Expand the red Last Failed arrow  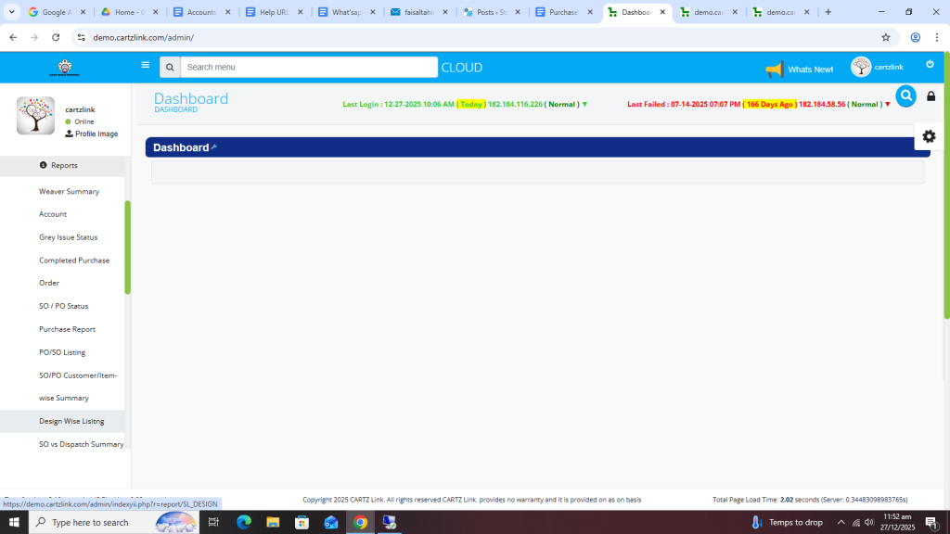(888, 105)
